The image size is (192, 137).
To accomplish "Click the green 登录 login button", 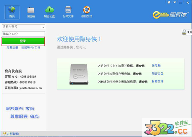I will tap(23, 41).
